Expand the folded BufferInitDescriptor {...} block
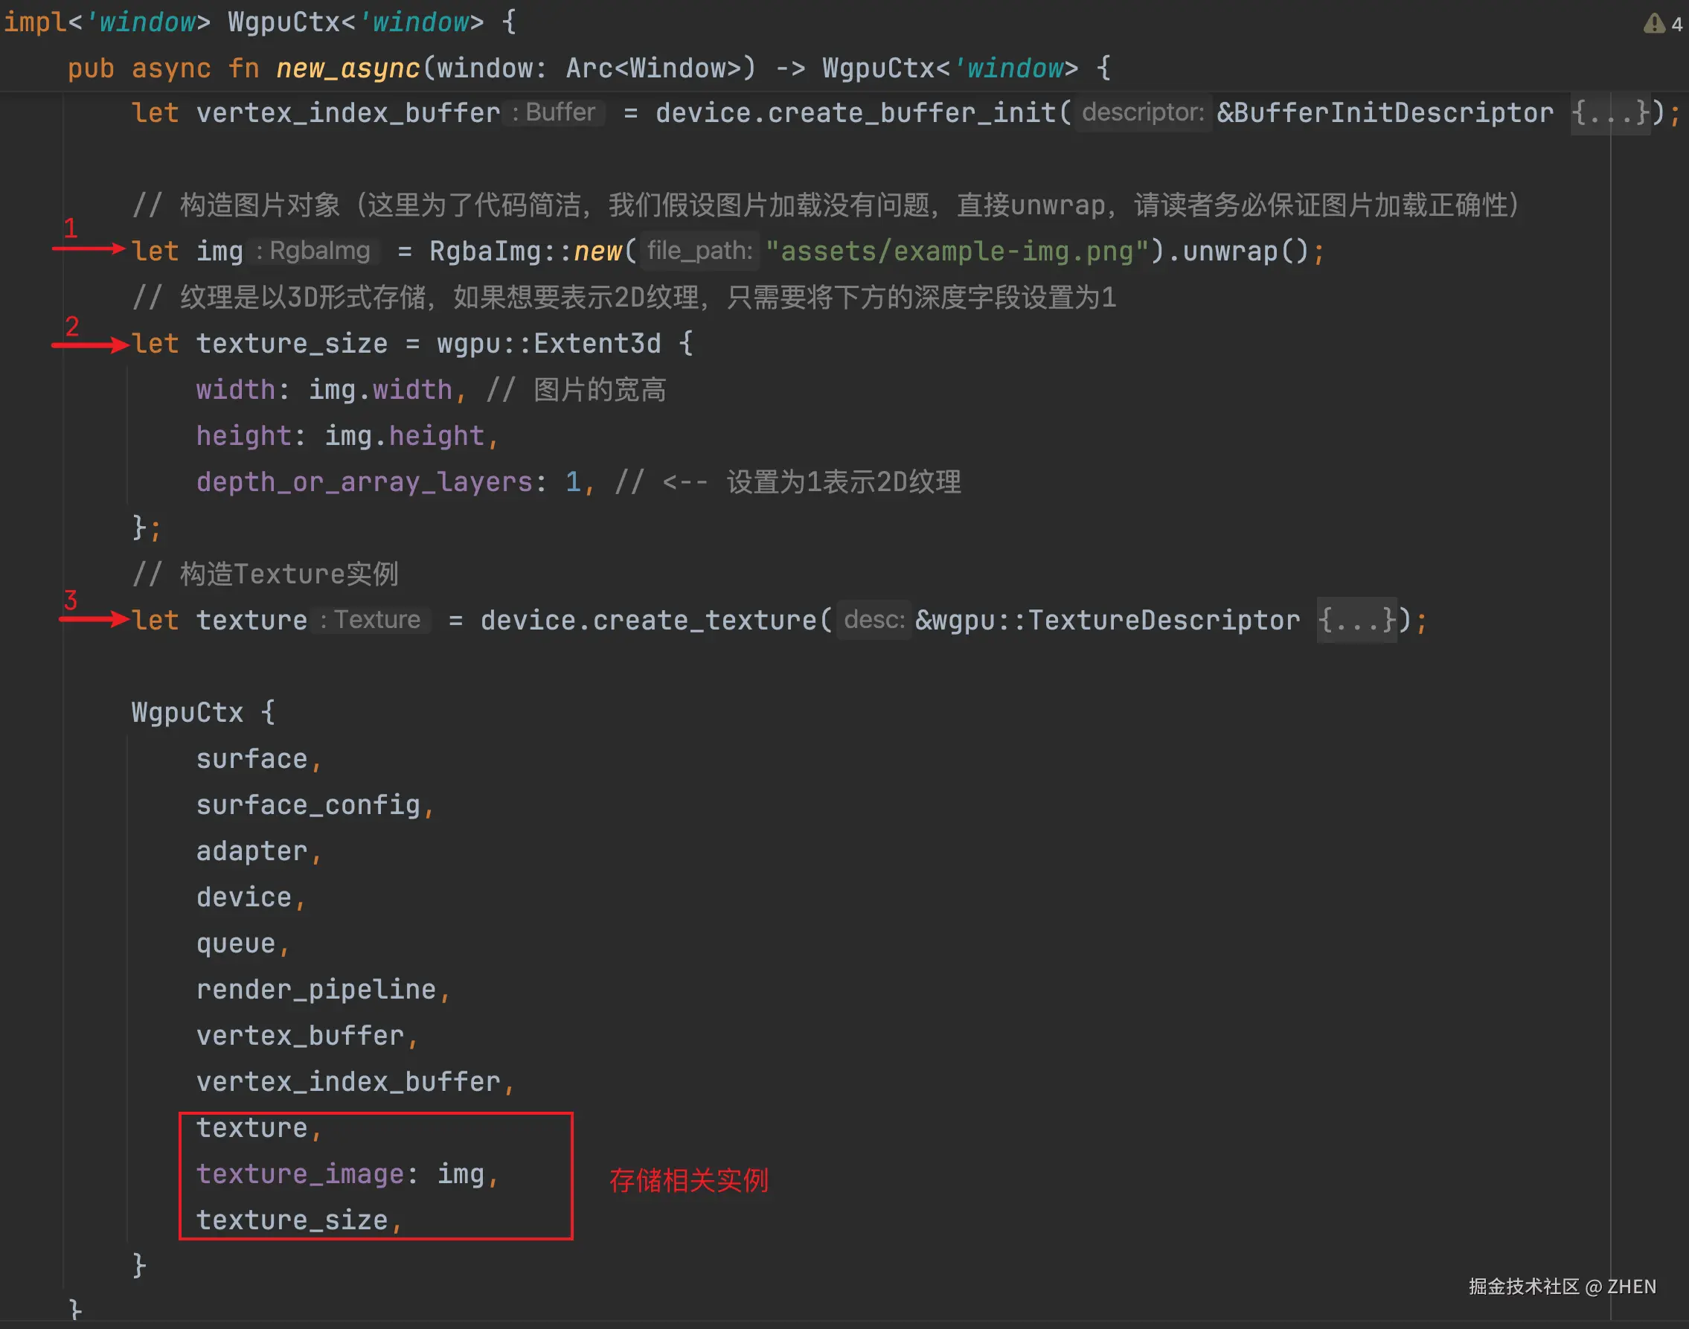Viewport: 1689px width, 1329px height. (x=1609, y=114)
